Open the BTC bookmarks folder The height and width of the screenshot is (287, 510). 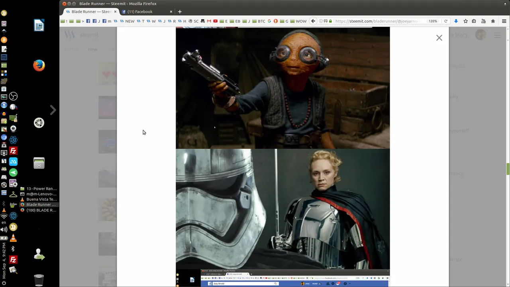(259, 21)
